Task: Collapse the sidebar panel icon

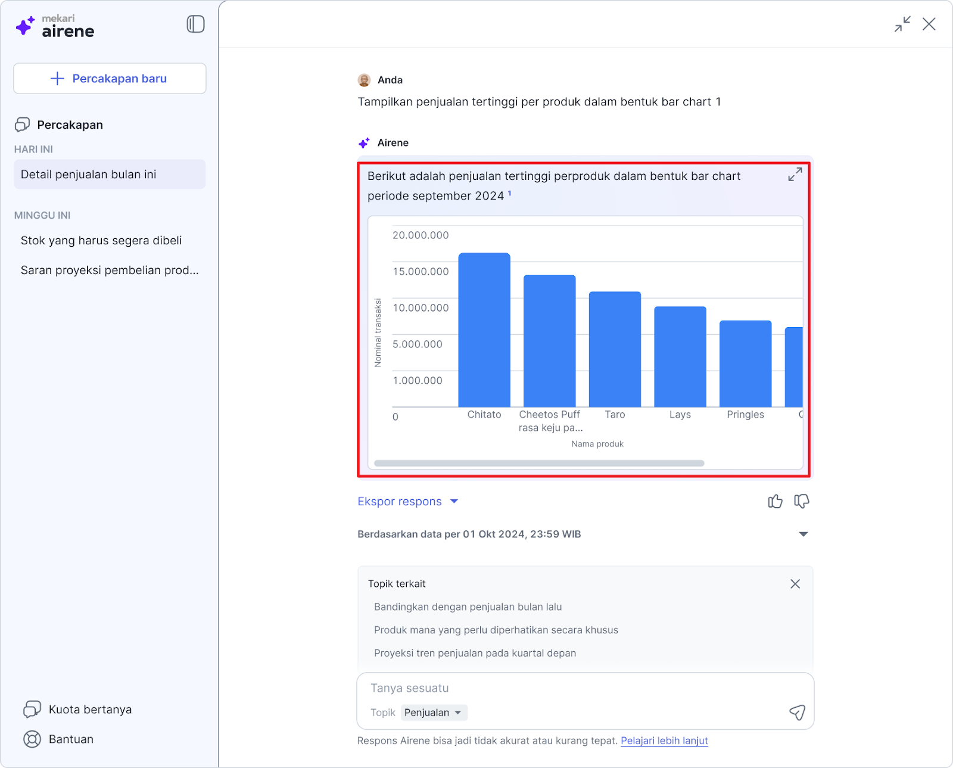Action: click(x=195, y=24)
